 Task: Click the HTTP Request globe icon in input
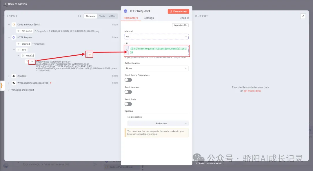(14, 37)
